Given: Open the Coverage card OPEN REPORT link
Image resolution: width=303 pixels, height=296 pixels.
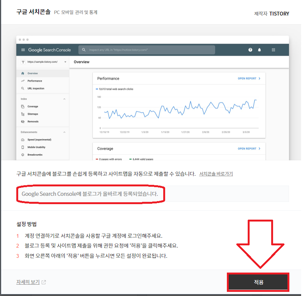Looking at the screenshot, I should [249, 149].
